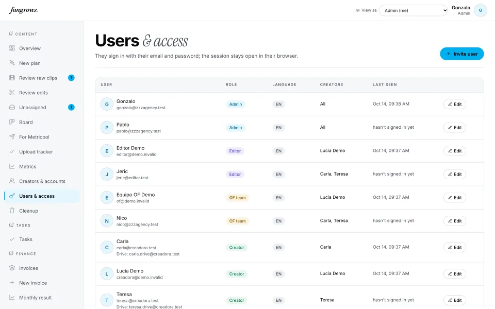The image size is (495, 309).
Task: Click Creator role tag for Carla
Action: click(237, 247)
